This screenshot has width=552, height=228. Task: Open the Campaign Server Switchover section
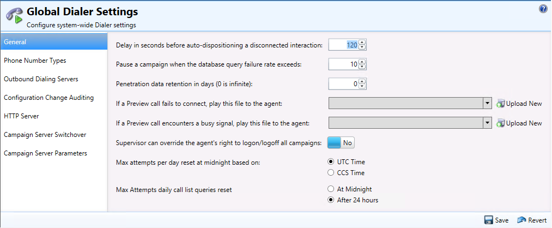45,135
